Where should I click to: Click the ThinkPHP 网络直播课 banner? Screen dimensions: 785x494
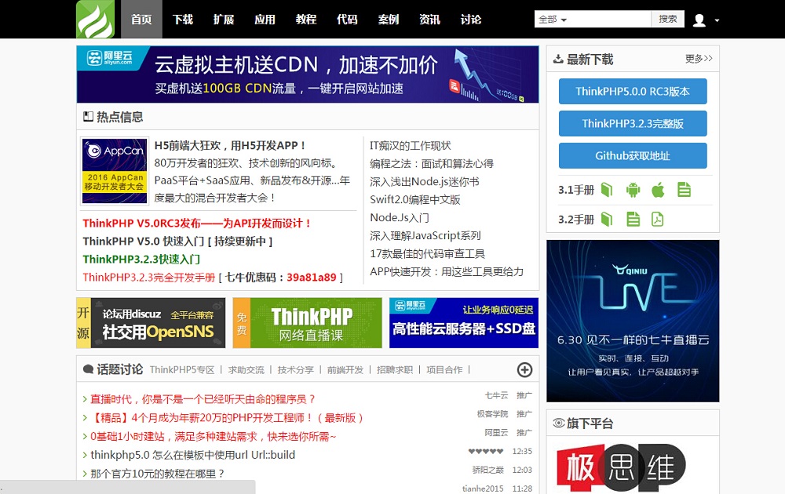point(308,323)
